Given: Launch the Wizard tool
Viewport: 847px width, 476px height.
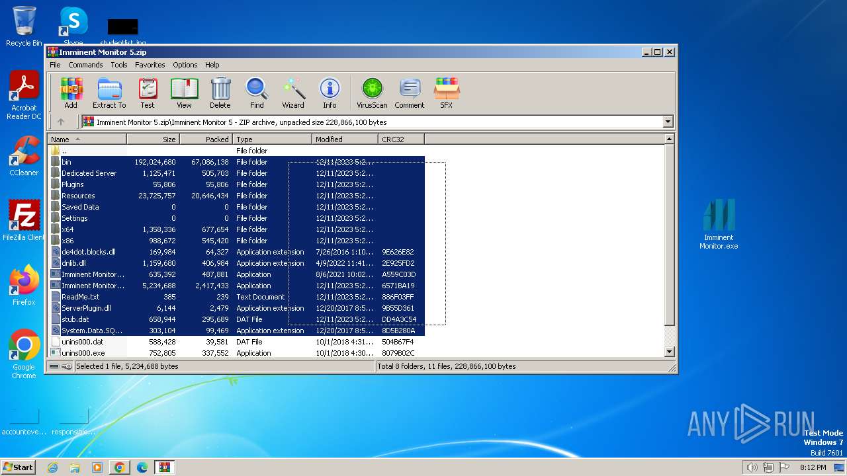Looking at the screenshot, I should 293,93.
